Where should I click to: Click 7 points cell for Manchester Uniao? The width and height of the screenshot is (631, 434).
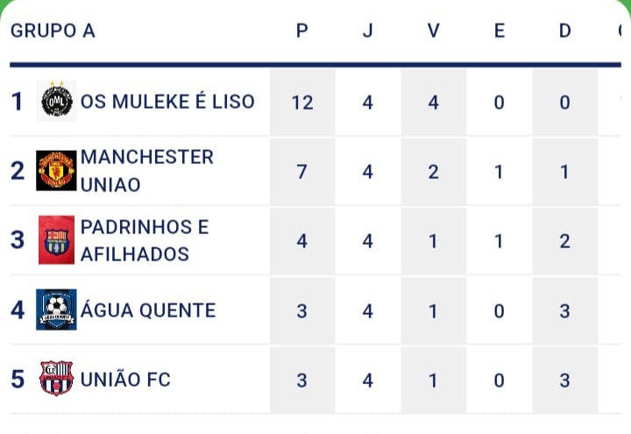pyautogui.click(x=302, y=172)
